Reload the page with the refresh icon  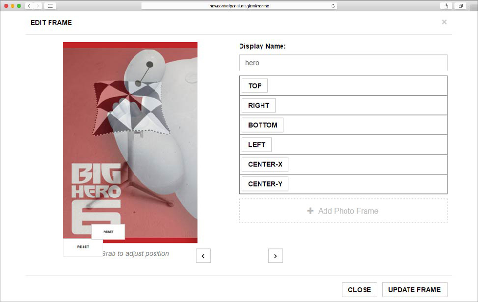(x=333, y=6)
